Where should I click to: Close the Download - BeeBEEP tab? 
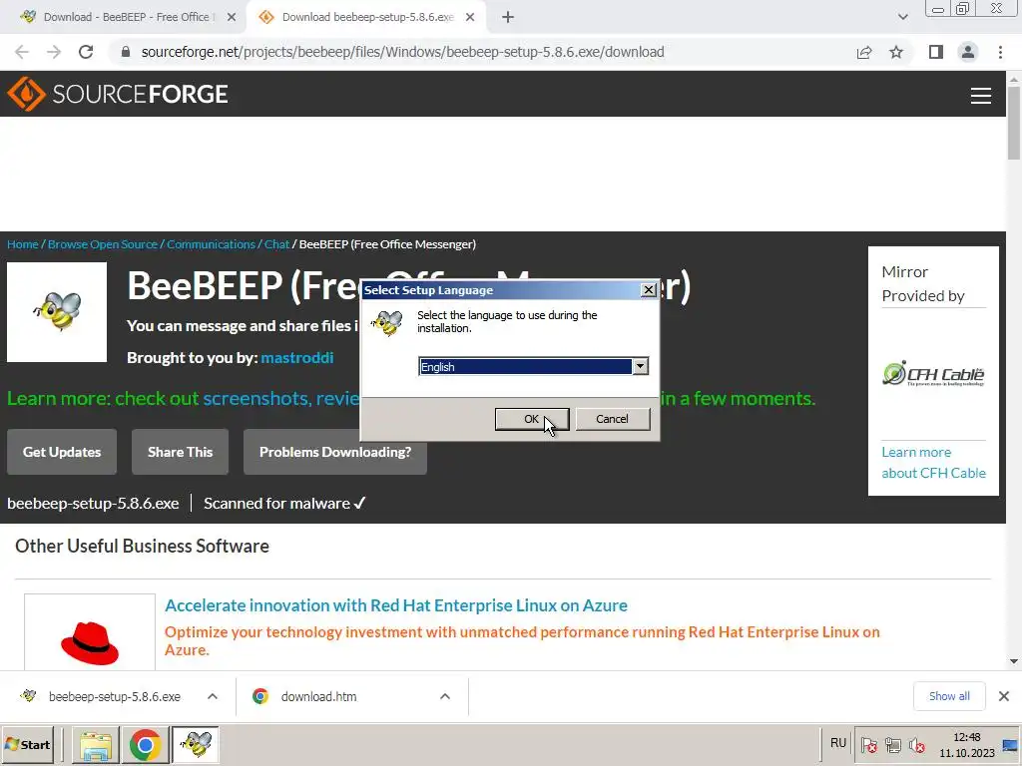pyautogui.click(x=232, y=17)
